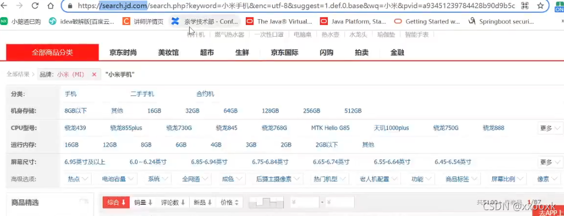Go to 美妆馆 tab

168,53
